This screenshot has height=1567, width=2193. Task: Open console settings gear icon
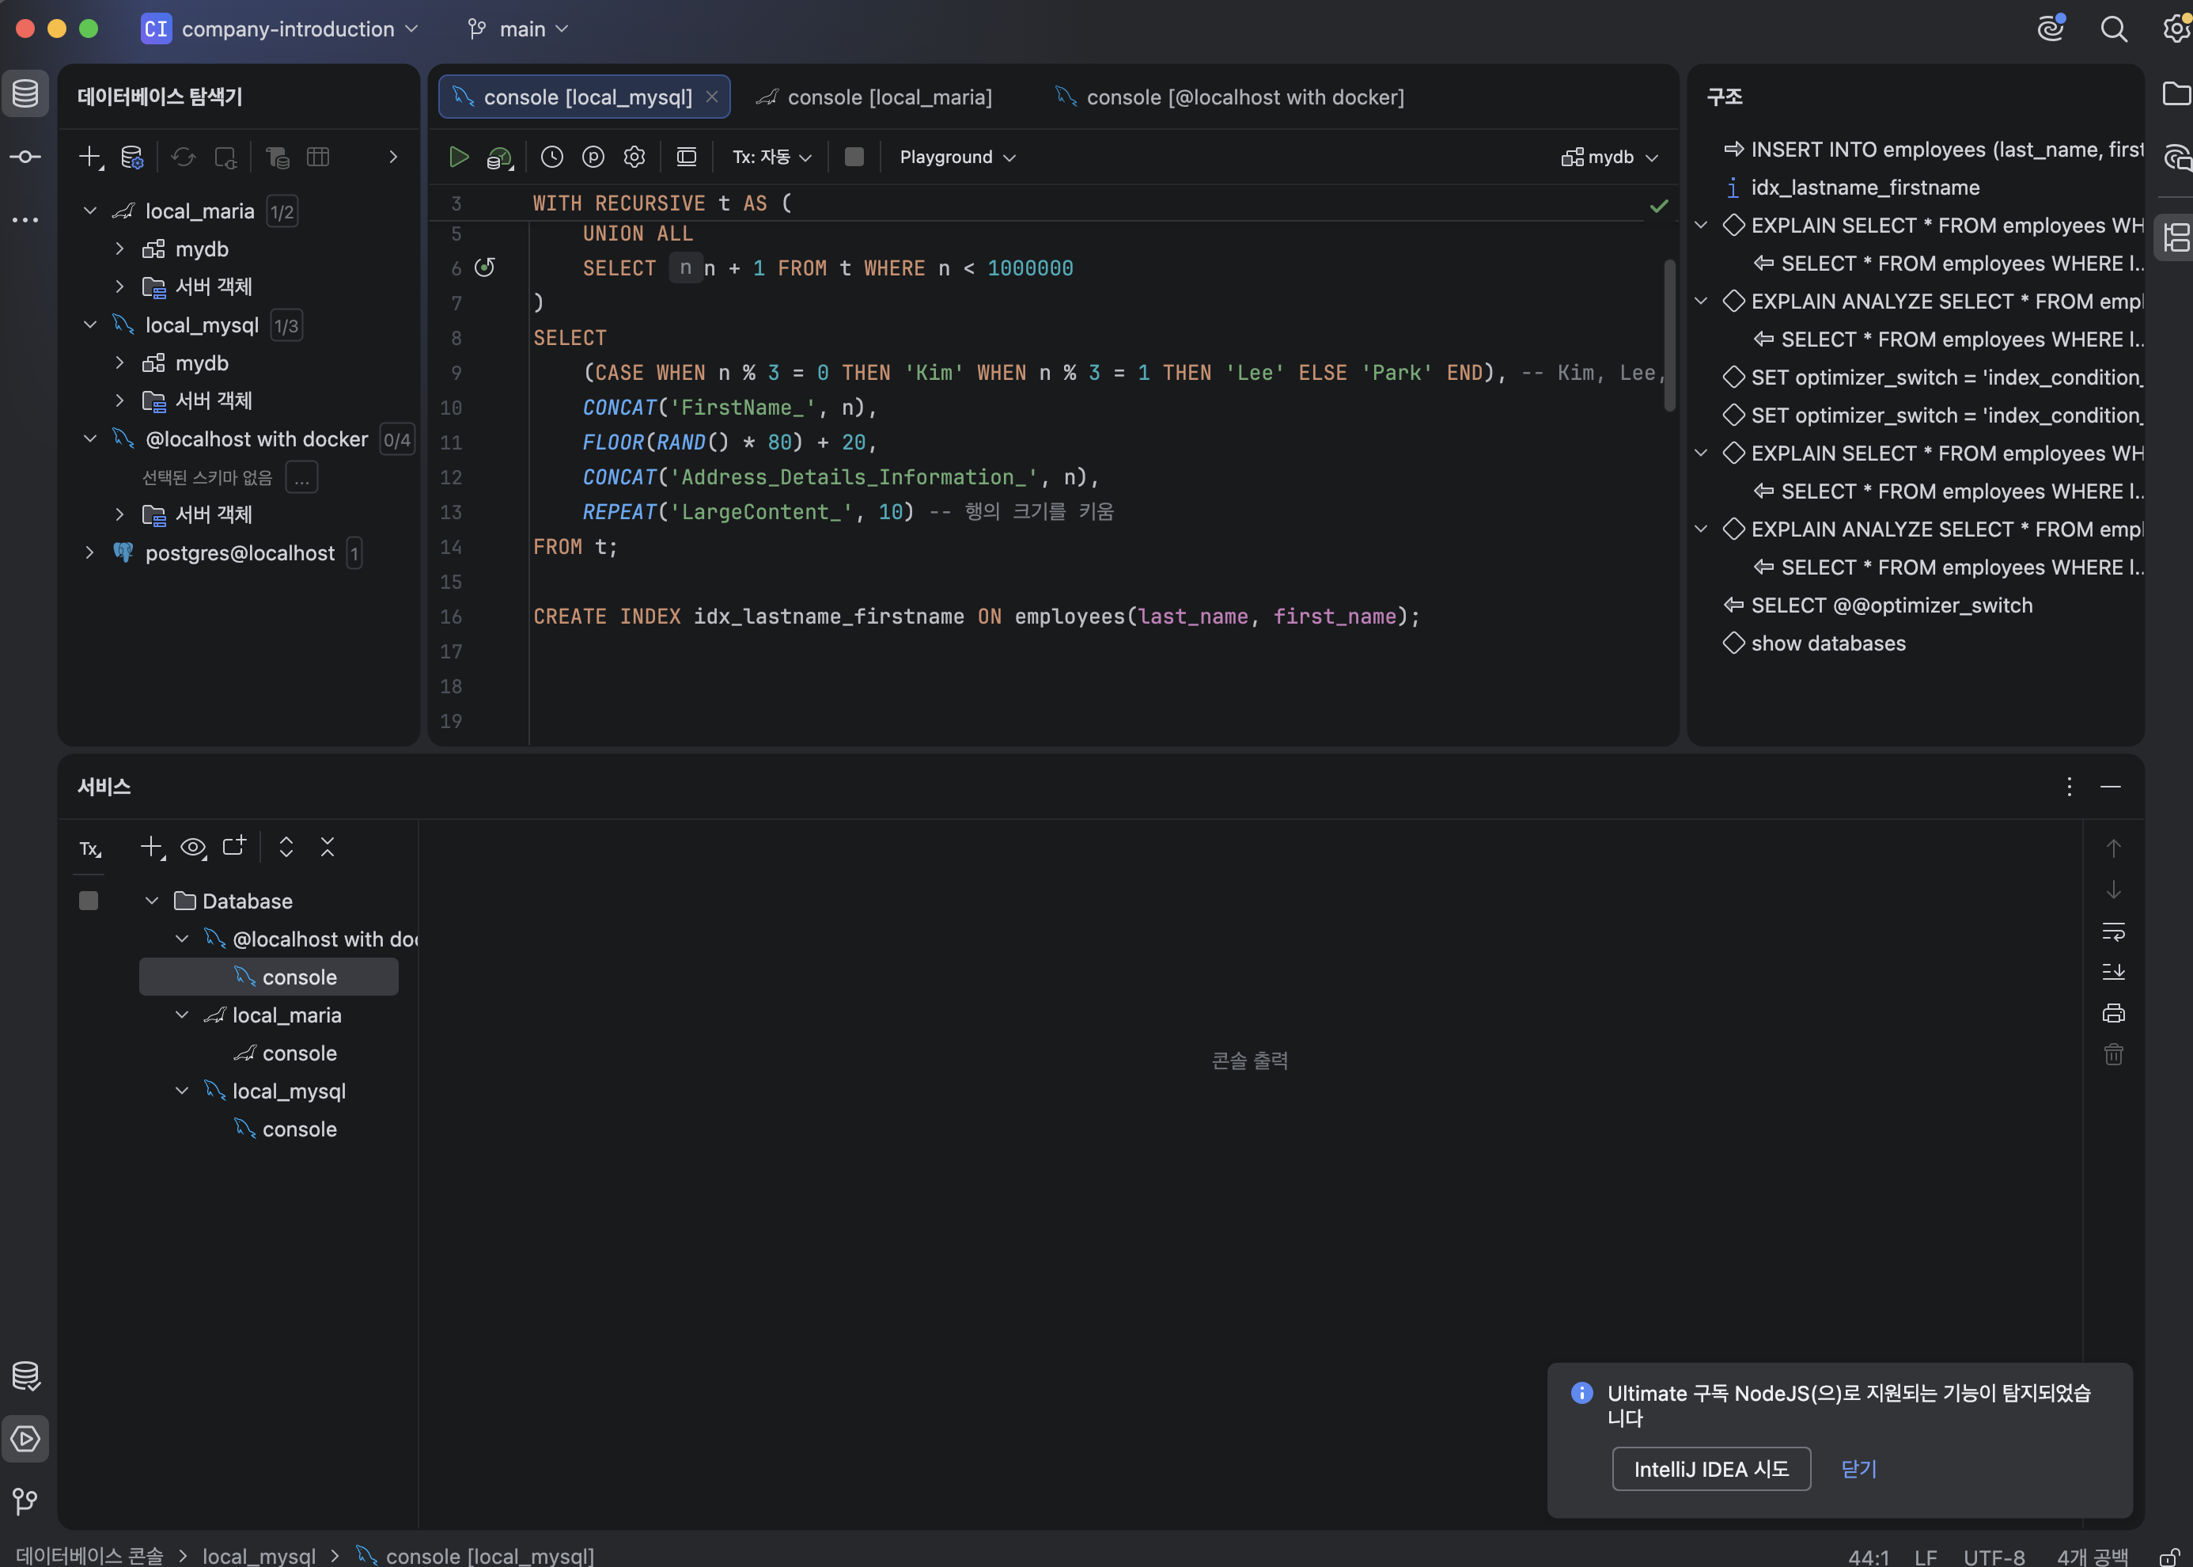click(634, 157)
